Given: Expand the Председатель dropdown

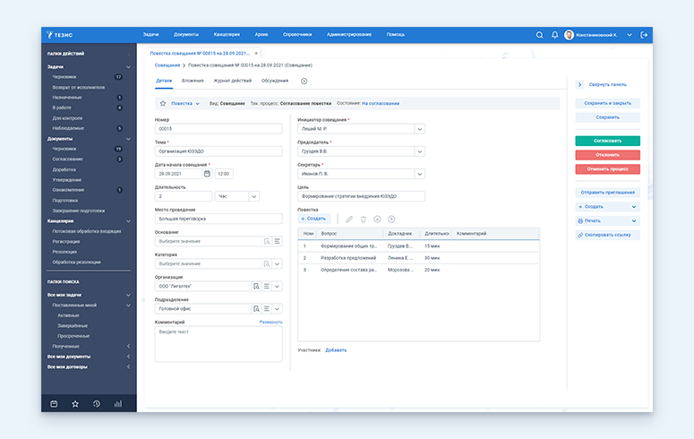Looking at the screenshot, I should tap(419, 151).
